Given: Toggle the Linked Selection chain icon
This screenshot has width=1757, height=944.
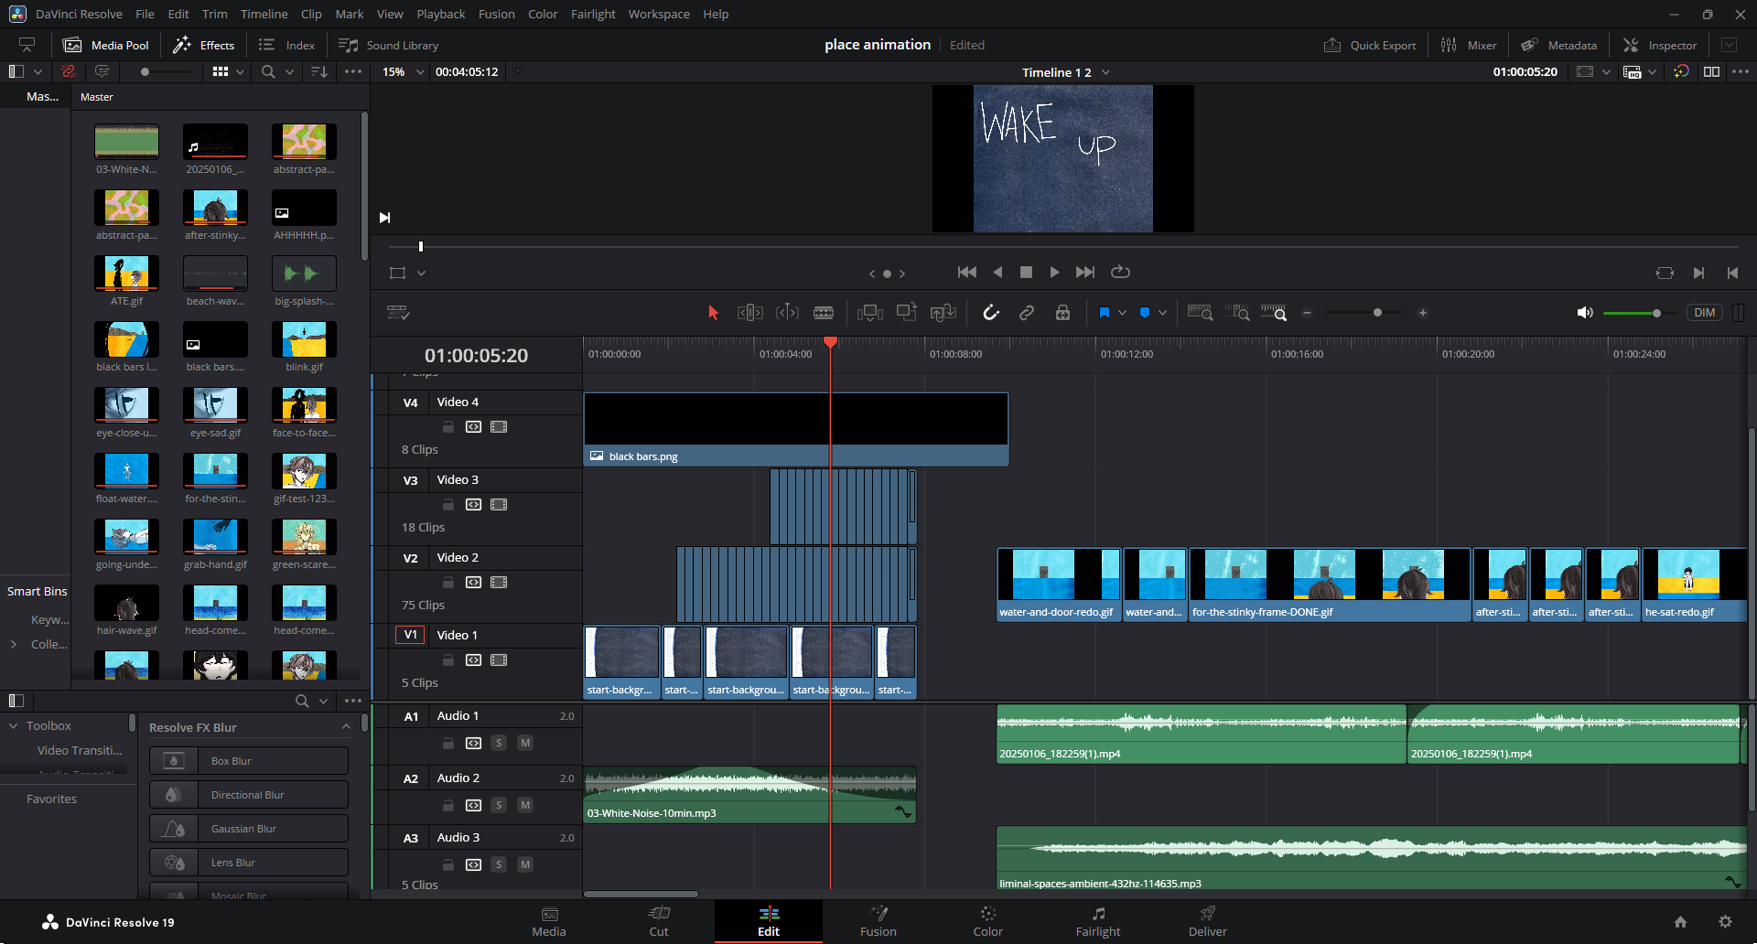Looking at the screenshot, I should click(x=1027, y=313).
